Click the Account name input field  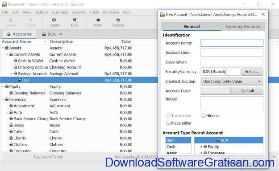coord(232,43)
